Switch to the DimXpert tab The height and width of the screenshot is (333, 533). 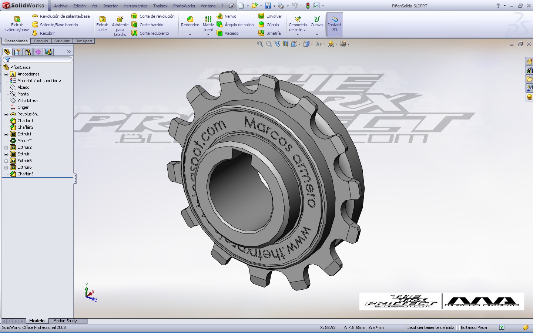(x=84, y=41)
